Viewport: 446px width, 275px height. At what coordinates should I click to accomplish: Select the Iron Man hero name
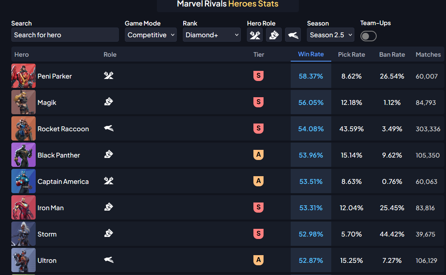tap(51, 208)
